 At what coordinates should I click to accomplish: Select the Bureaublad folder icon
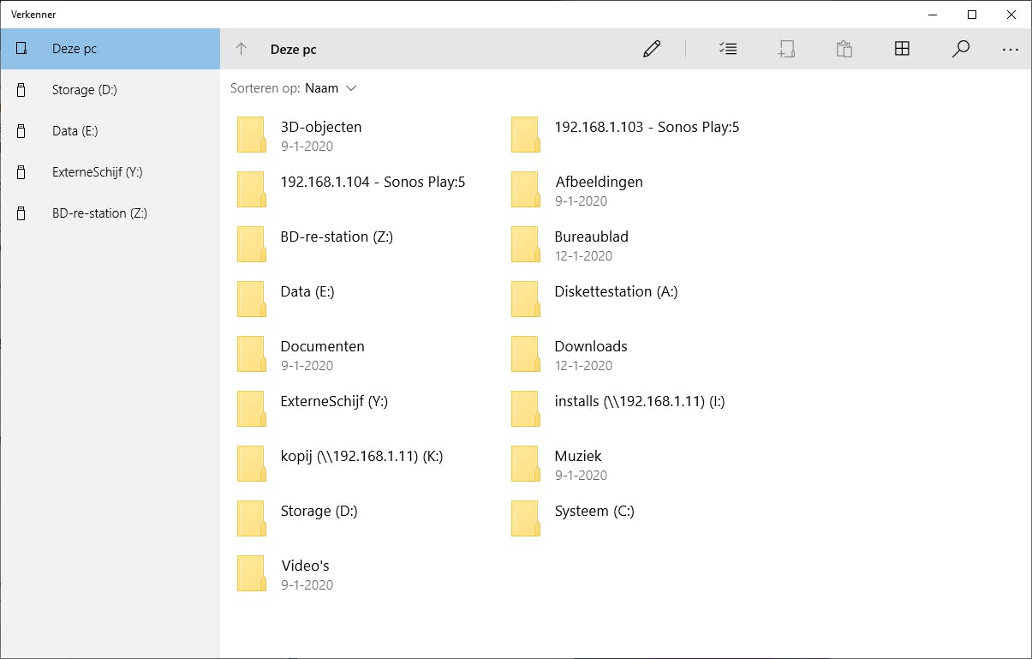coord(525,245)
